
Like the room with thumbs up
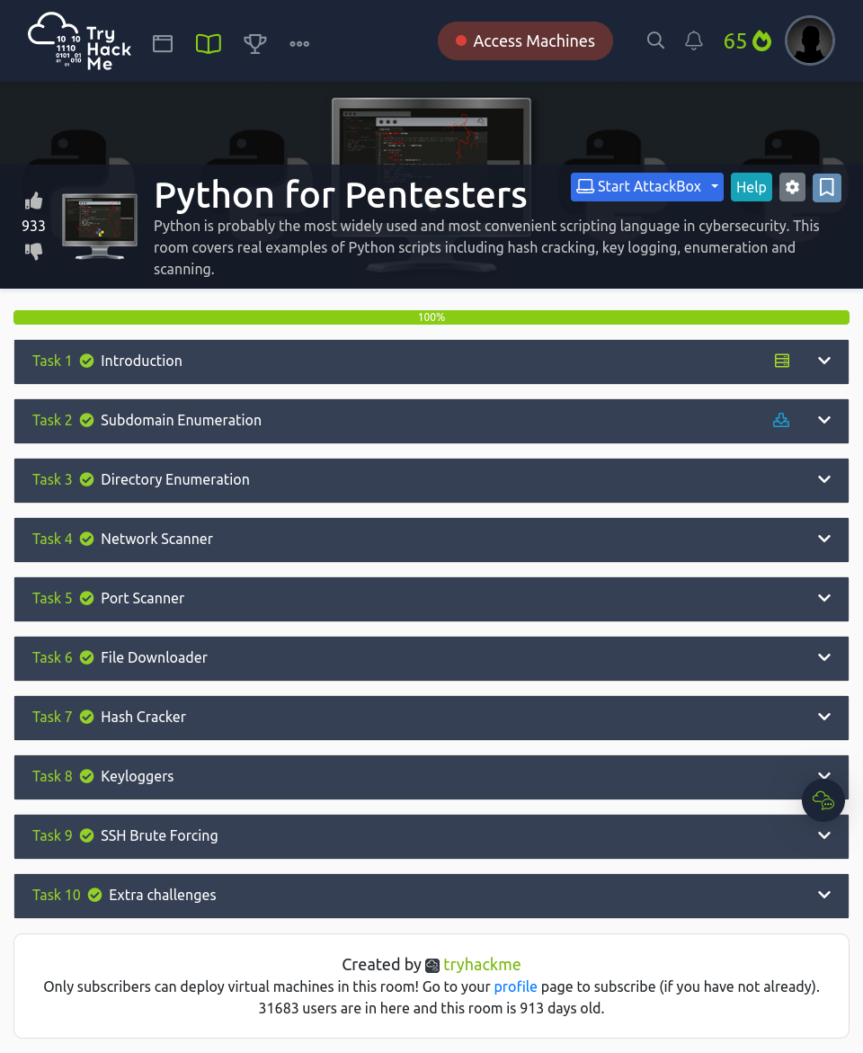33,201
